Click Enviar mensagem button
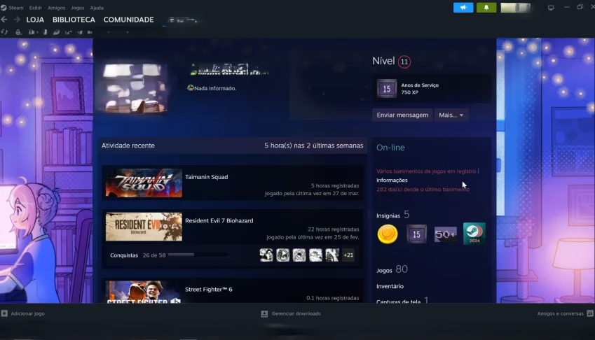Screen dimensions: 595x340 click(x=402, y=115)
